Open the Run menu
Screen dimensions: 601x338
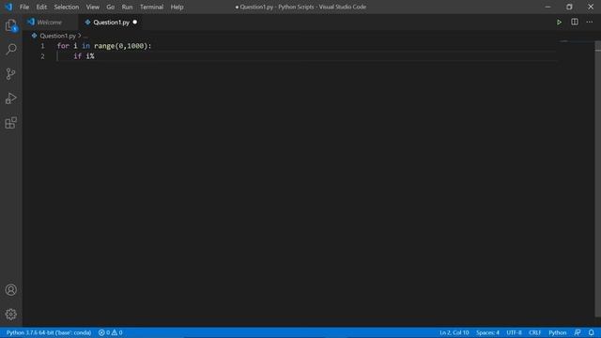127,7
